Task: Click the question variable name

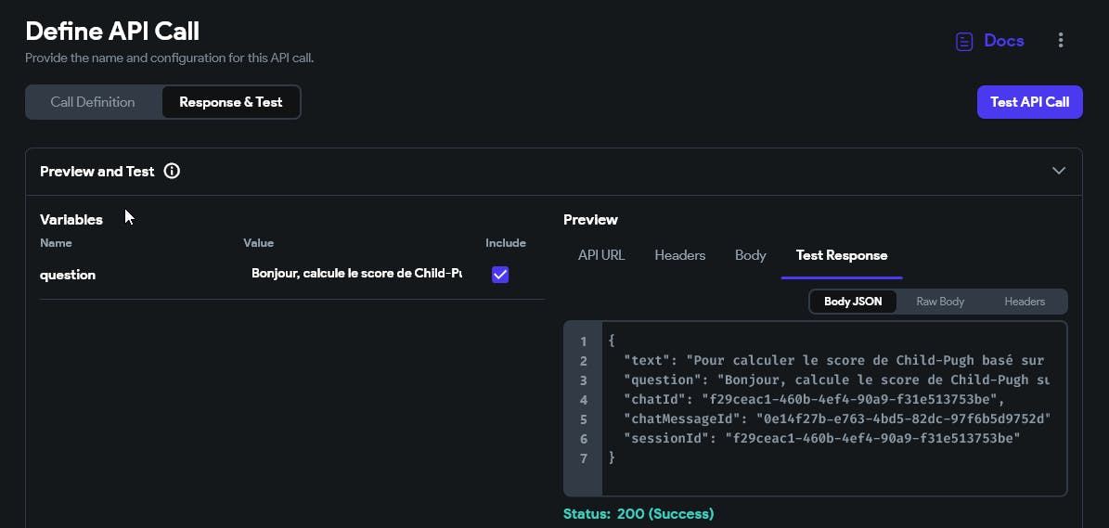Action: 68,275
